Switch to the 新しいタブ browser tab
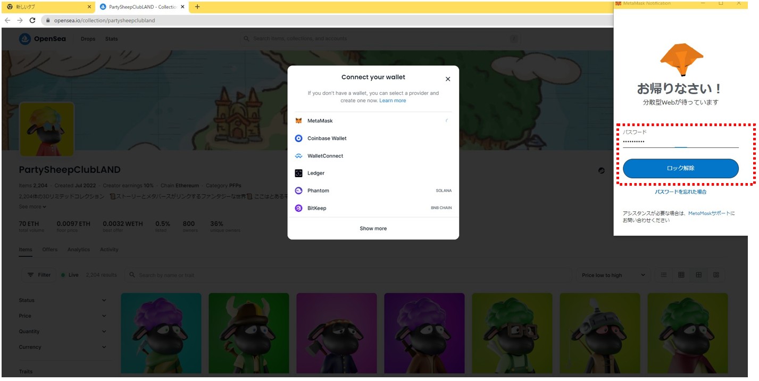Viewport: 759px width, 381px height. tap(48, 7)
